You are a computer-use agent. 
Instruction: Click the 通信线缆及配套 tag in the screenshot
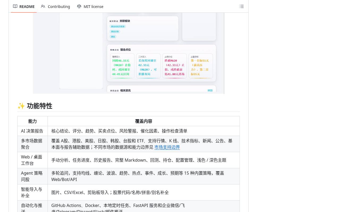click(118, 26)
